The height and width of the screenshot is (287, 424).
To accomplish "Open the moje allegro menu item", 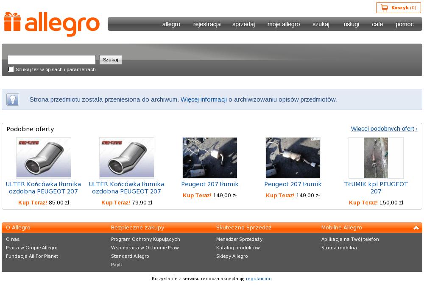I will [x=283, y=24].
